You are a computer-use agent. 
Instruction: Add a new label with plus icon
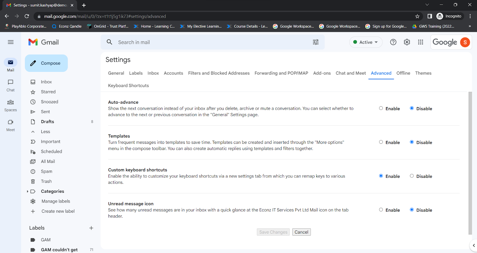[91, 228]
